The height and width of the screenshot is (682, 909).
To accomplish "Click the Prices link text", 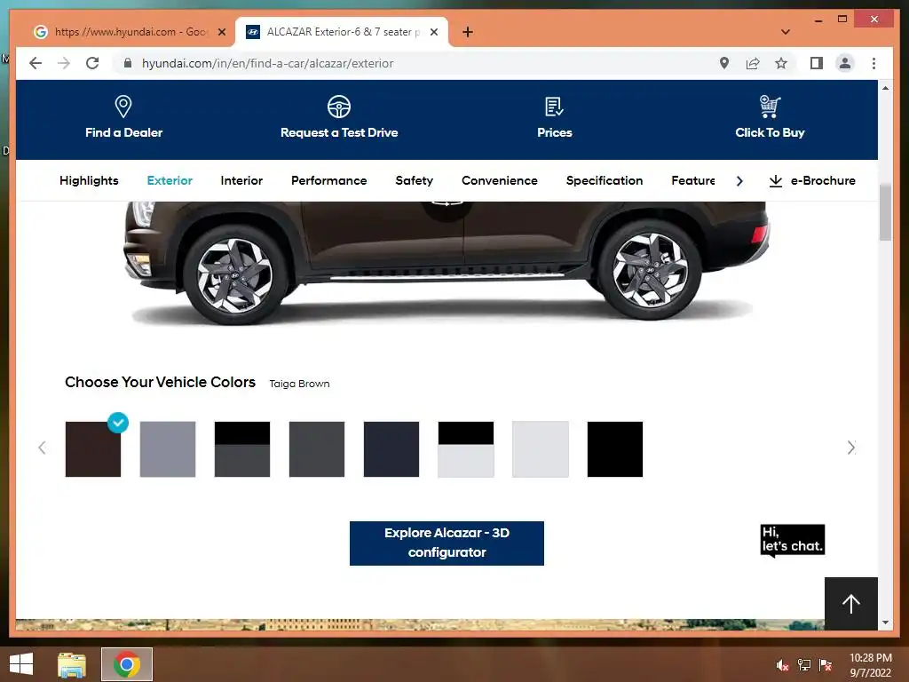I will click(554, 132).
